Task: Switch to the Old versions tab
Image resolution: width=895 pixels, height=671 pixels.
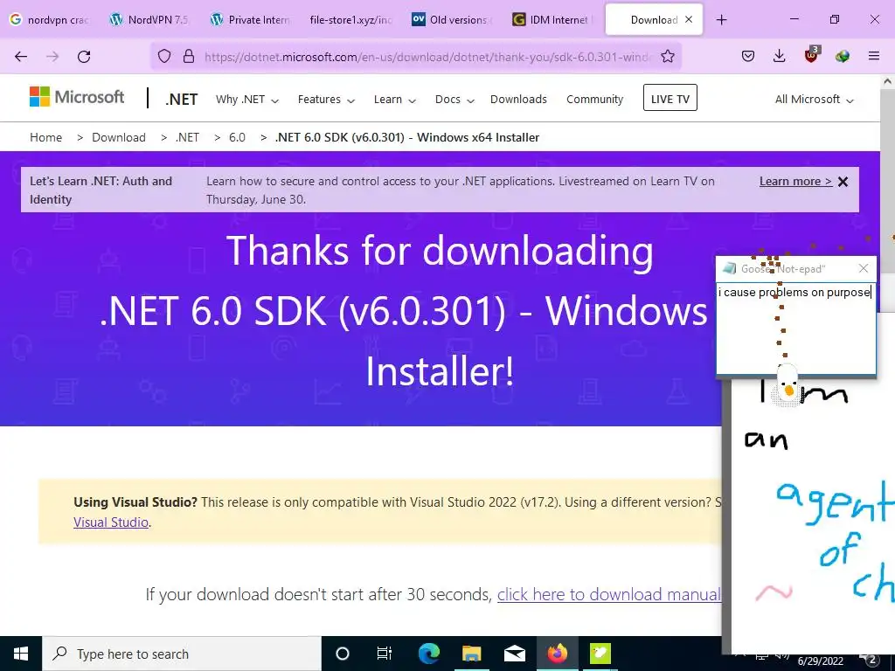Action: click(451, 19)
